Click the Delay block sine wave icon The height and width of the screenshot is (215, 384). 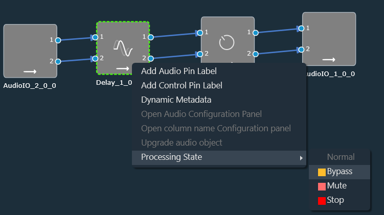click(123, 48)
